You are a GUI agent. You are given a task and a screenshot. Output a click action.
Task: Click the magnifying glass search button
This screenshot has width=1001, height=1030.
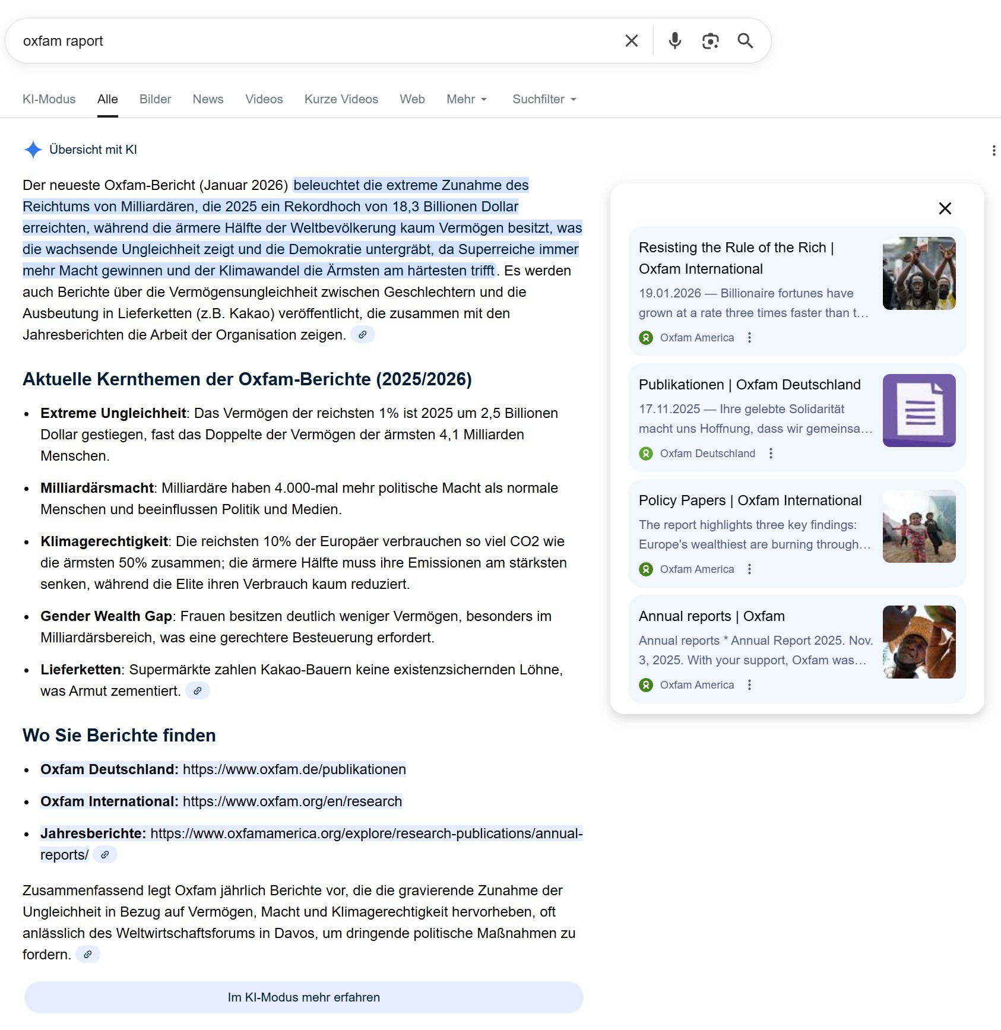pos(745,41)
